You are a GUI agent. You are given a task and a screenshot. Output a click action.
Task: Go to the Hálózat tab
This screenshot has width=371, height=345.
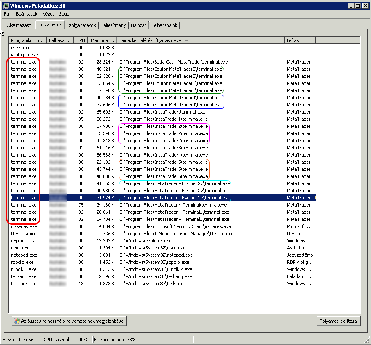tap(139, 25)
